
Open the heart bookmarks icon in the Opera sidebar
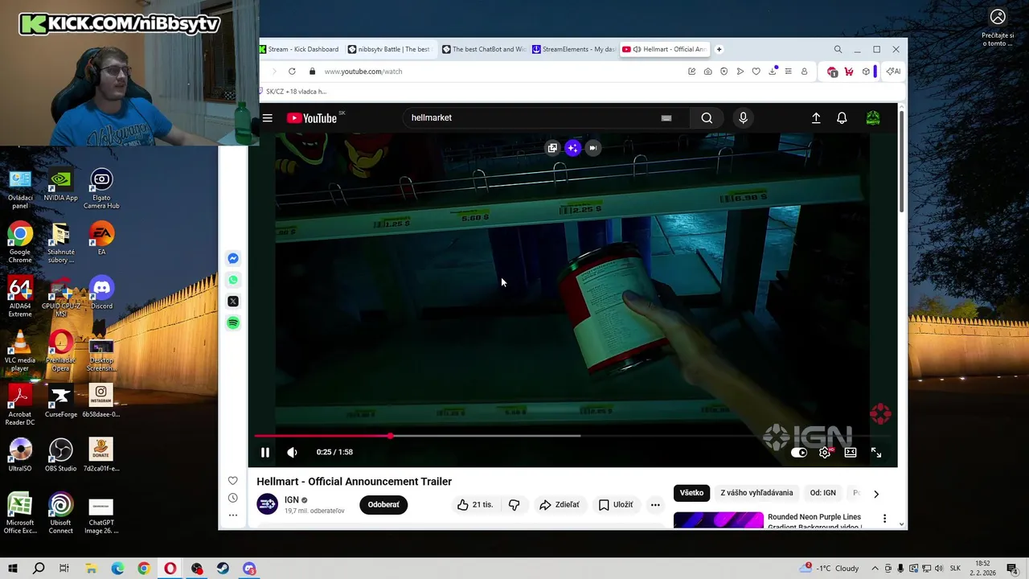point(233,481)
